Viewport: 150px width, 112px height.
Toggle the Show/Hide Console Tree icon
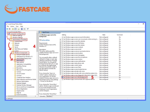[15, 29]
